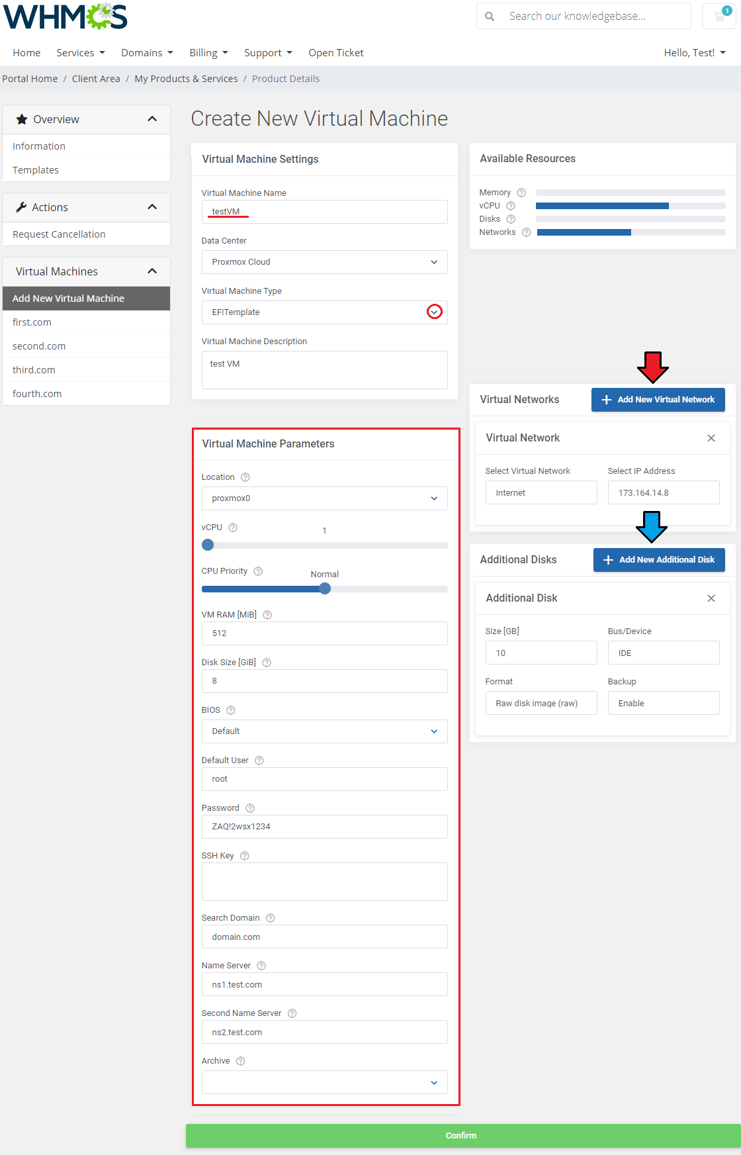Click the VM RAM help icon
This screenshot has height=1155, width=741.
(x=267, y=615)
